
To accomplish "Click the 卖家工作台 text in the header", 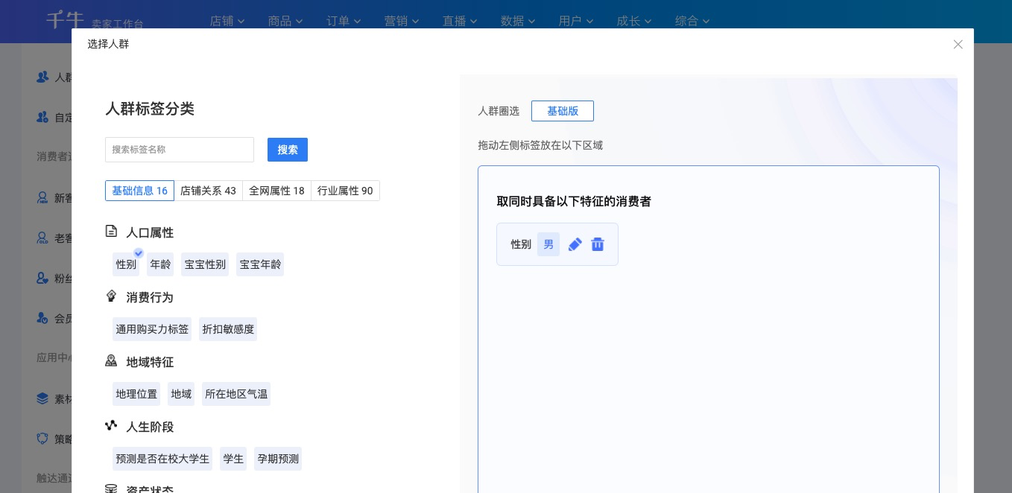I will tap(118, 25).
